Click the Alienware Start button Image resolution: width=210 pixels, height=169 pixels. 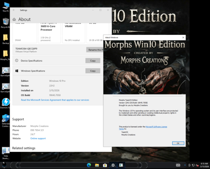coord(4,165)
